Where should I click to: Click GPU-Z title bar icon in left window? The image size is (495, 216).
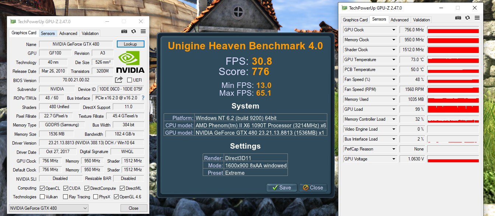point(13,22)
